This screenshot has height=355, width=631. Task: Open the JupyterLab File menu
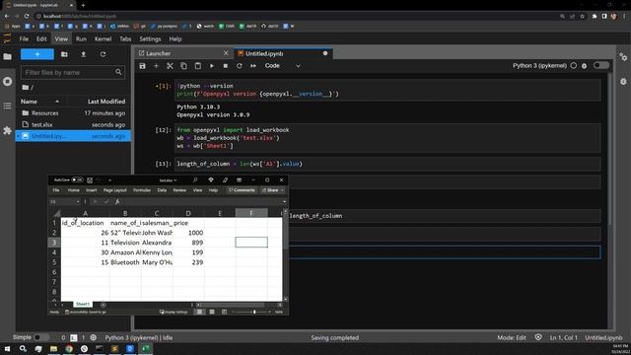[24, 39]
